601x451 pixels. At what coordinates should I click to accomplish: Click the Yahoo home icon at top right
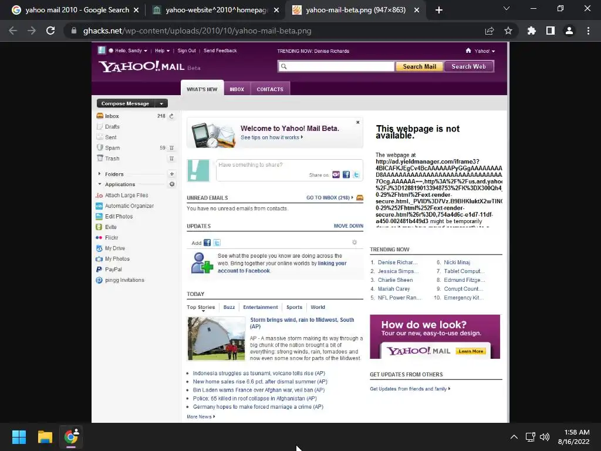468,51
